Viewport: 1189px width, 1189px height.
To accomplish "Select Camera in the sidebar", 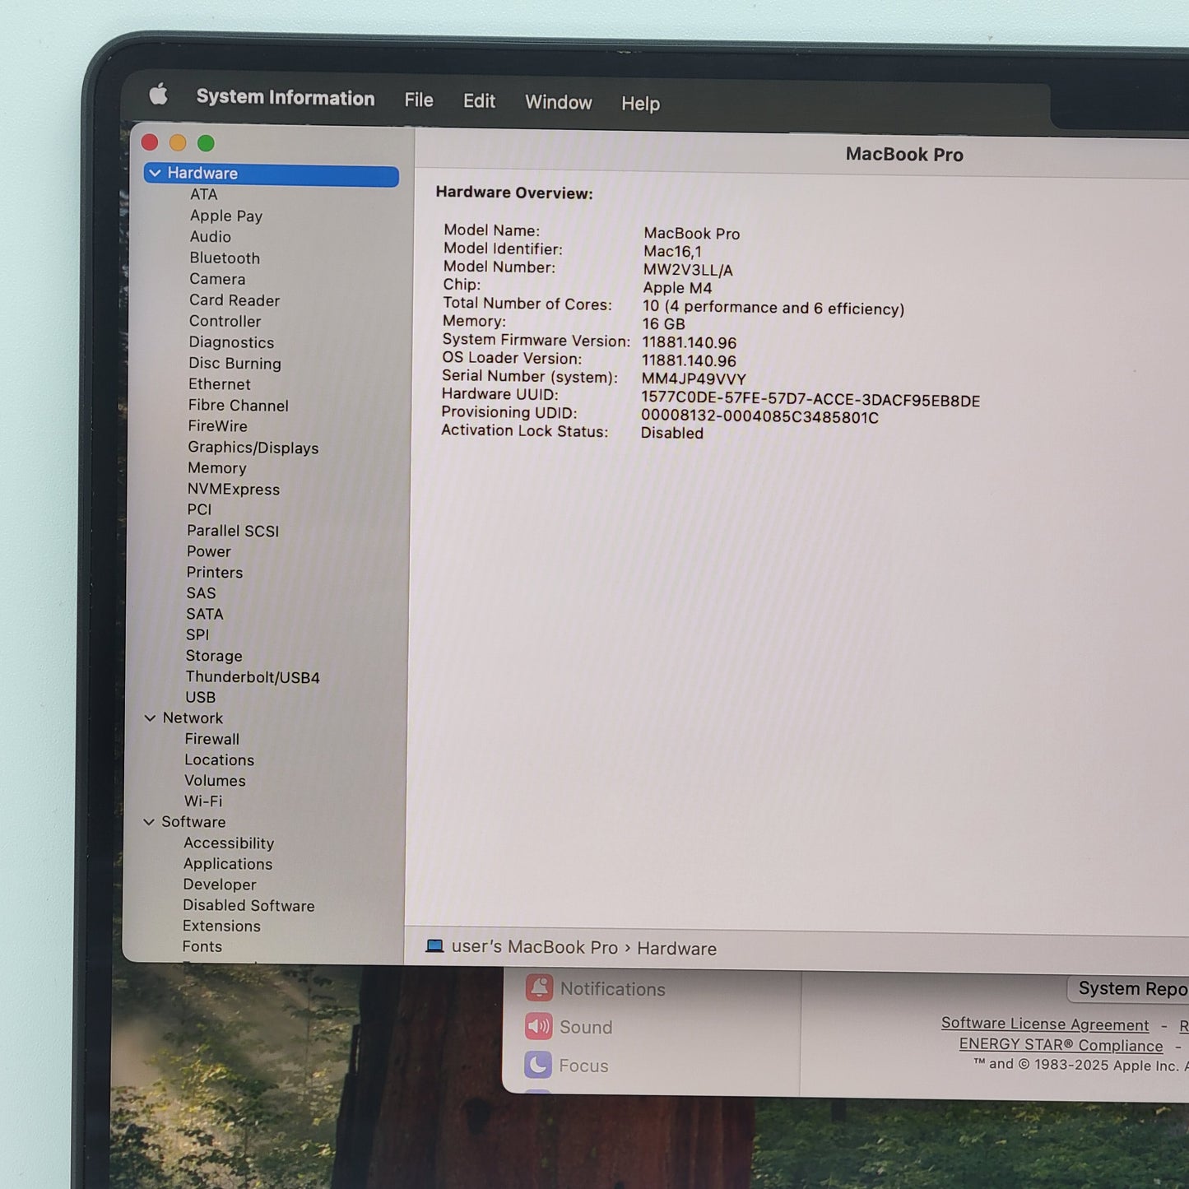I will tap(217, 279).
